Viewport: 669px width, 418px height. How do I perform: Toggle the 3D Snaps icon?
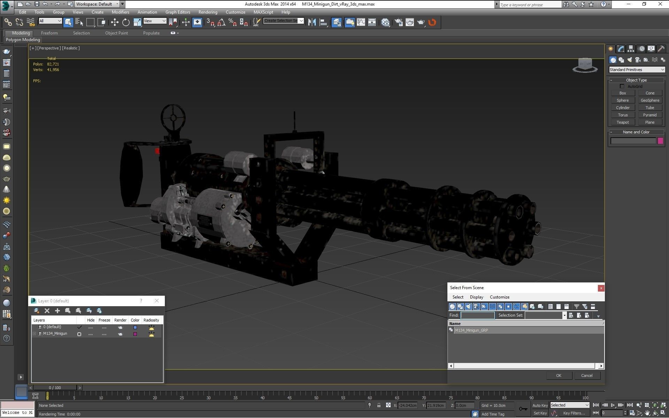[x=210, y=22]
